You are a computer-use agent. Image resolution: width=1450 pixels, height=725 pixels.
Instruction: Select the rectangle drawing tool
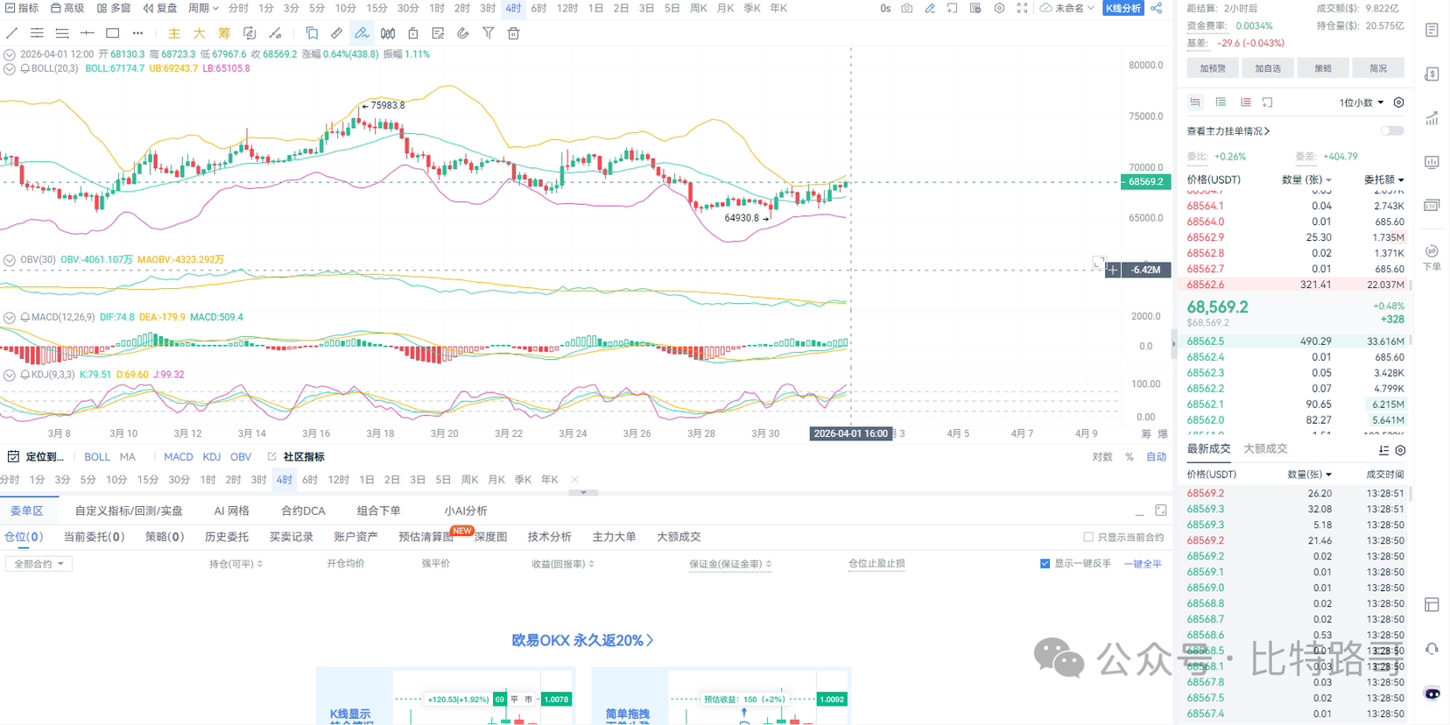(112, 33)
